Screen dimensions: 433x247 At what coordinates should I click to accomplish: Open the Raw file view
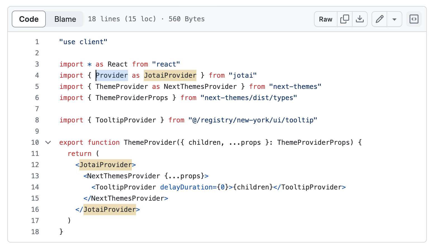tap(326, 19)
